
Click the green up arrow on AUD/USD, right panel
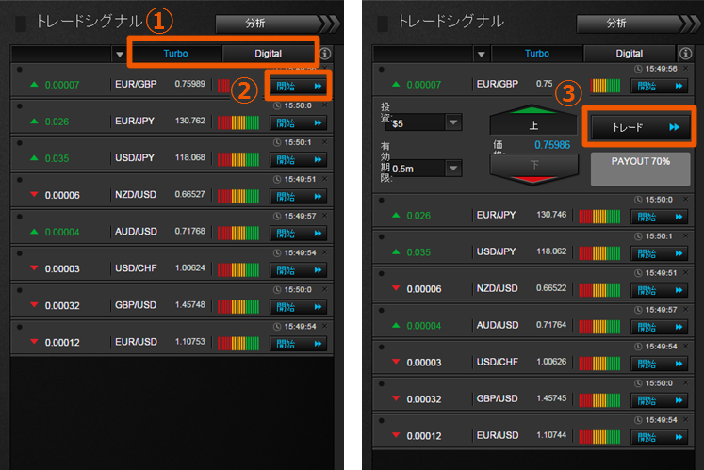click(396, 325)
